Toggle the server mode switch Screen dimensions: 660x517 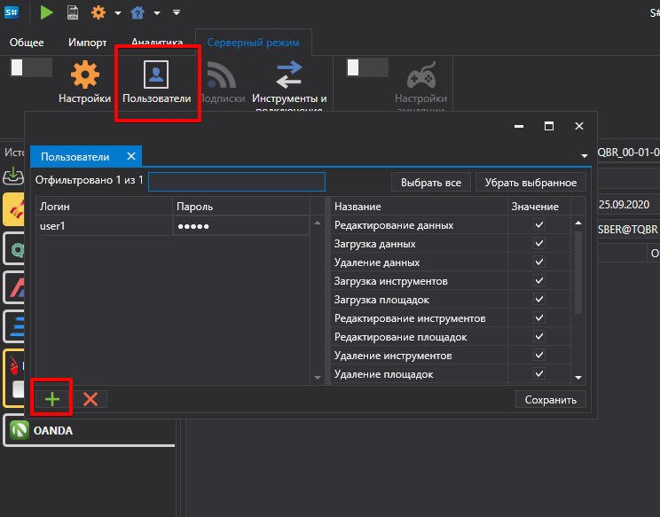[31, 67]
